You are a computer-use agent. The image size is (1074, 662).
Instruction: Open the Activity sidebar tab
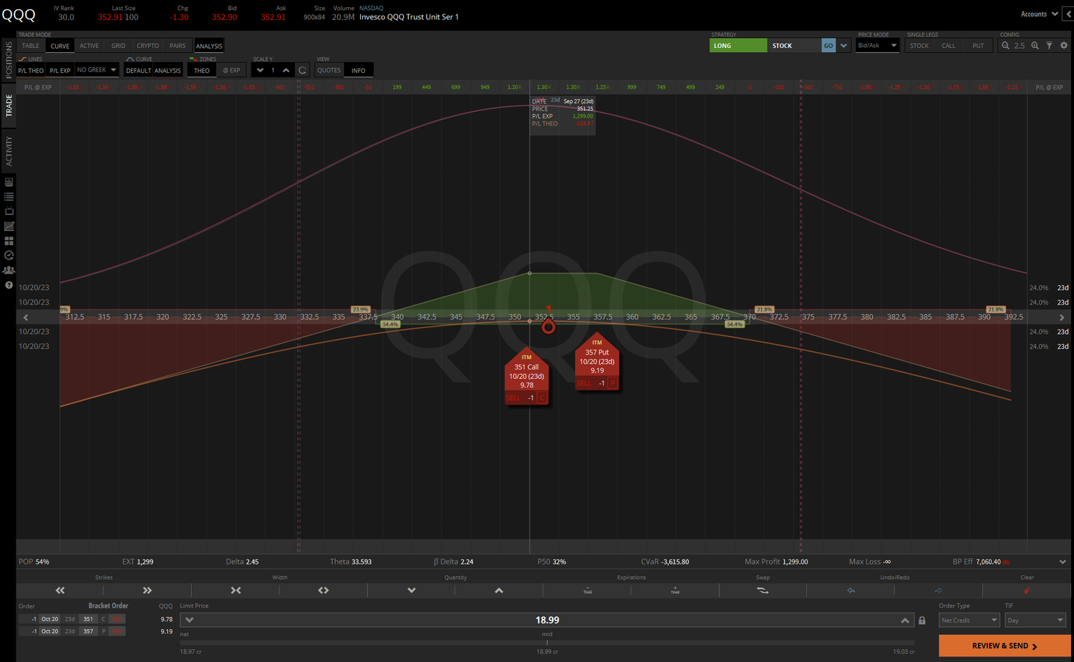9,151
